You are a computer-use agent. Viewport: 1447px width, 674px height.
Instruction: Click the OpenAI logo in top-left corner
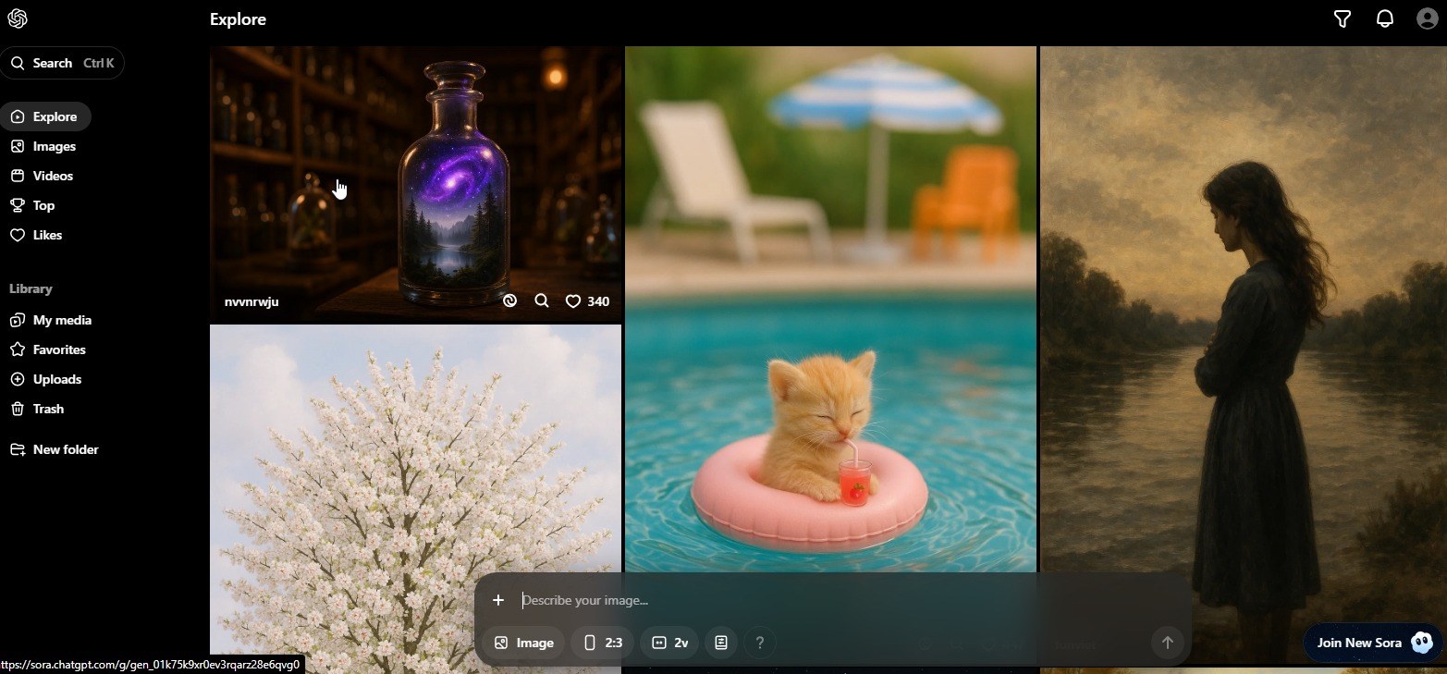18,18
